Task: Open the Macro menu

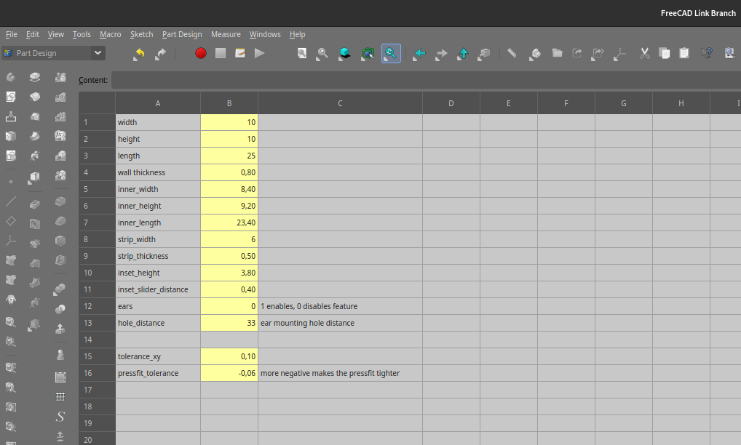Action: [x=110, y=34]
